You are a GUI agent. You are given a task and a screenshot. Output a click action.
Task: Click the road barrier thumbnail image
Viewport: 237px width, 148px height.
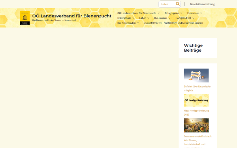196,75
